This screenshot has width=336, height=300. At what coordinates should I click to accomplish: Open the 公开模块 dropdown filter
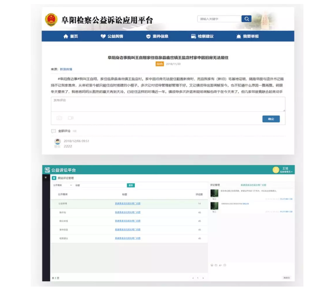click(x=62, y=185)
